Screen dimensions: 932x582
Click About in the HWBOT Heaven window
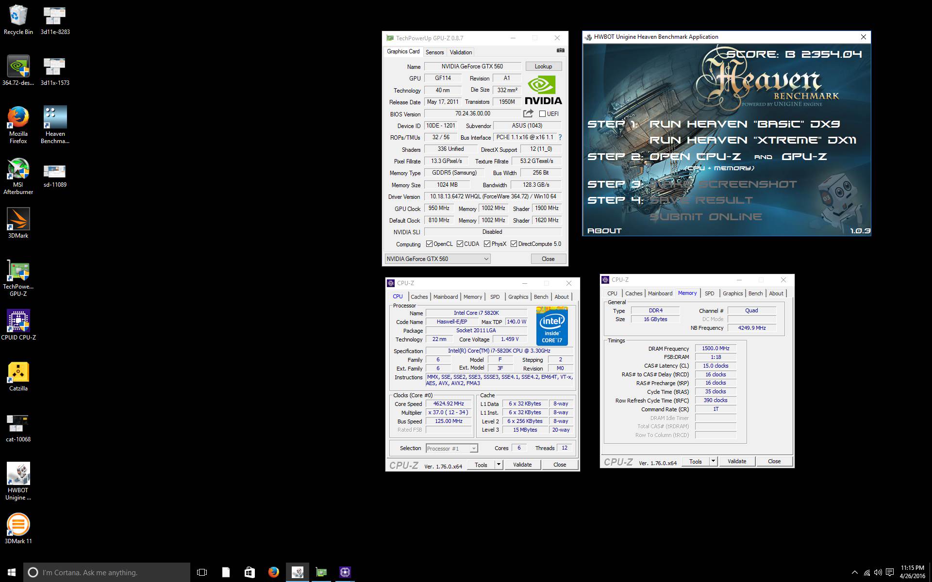tap(604, 231)
